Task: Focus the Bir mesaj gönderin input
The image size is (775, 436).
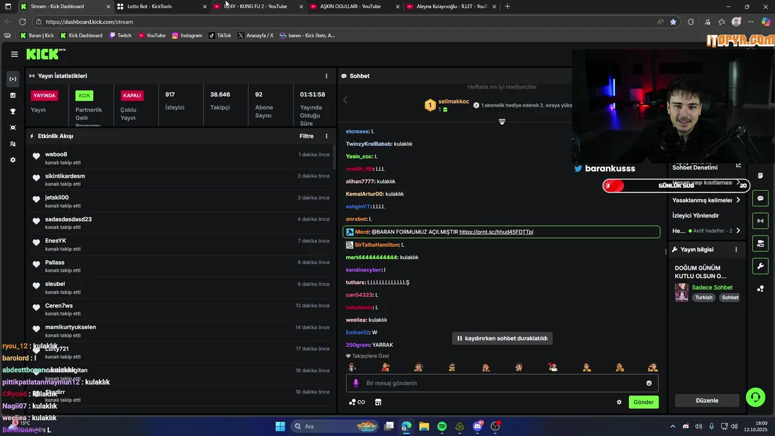Action: click(x=503, y=383)
